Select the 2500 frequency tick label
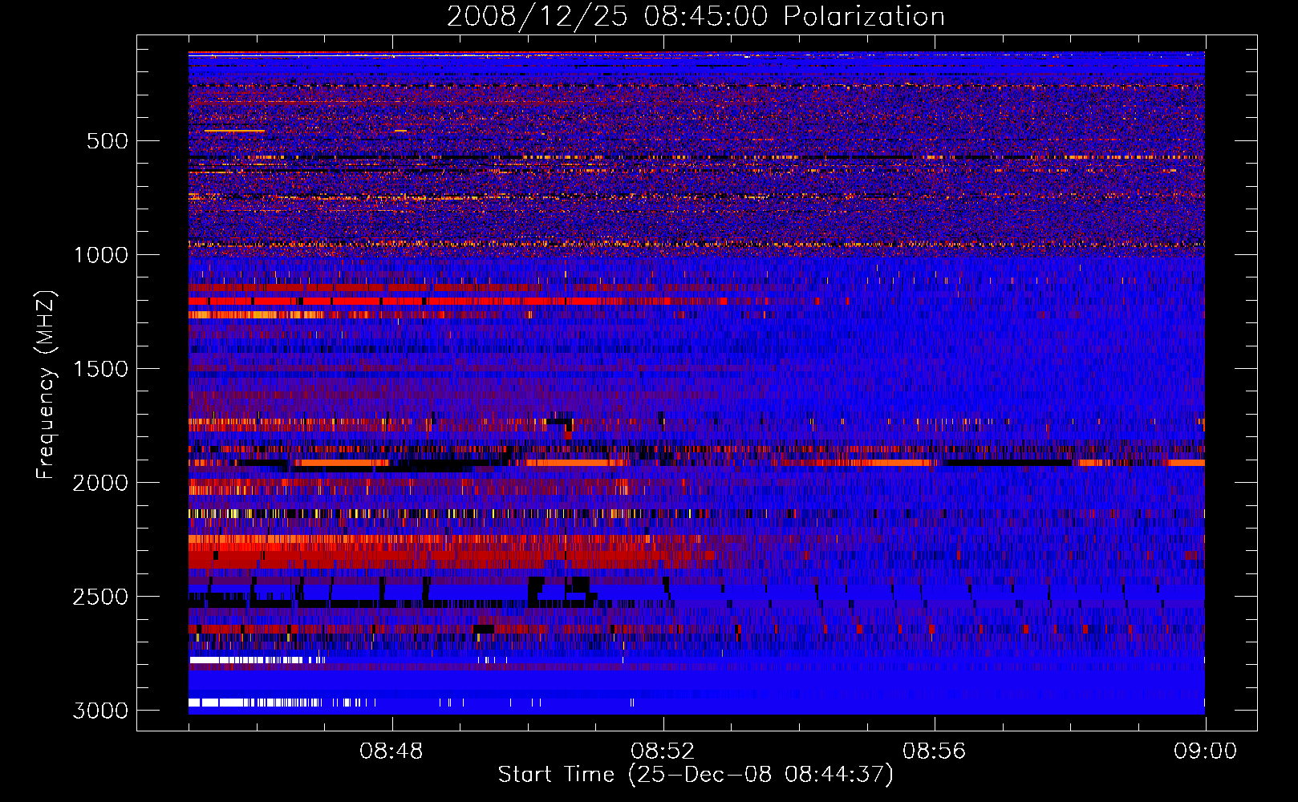1298x802 pixels. point(100,597)
